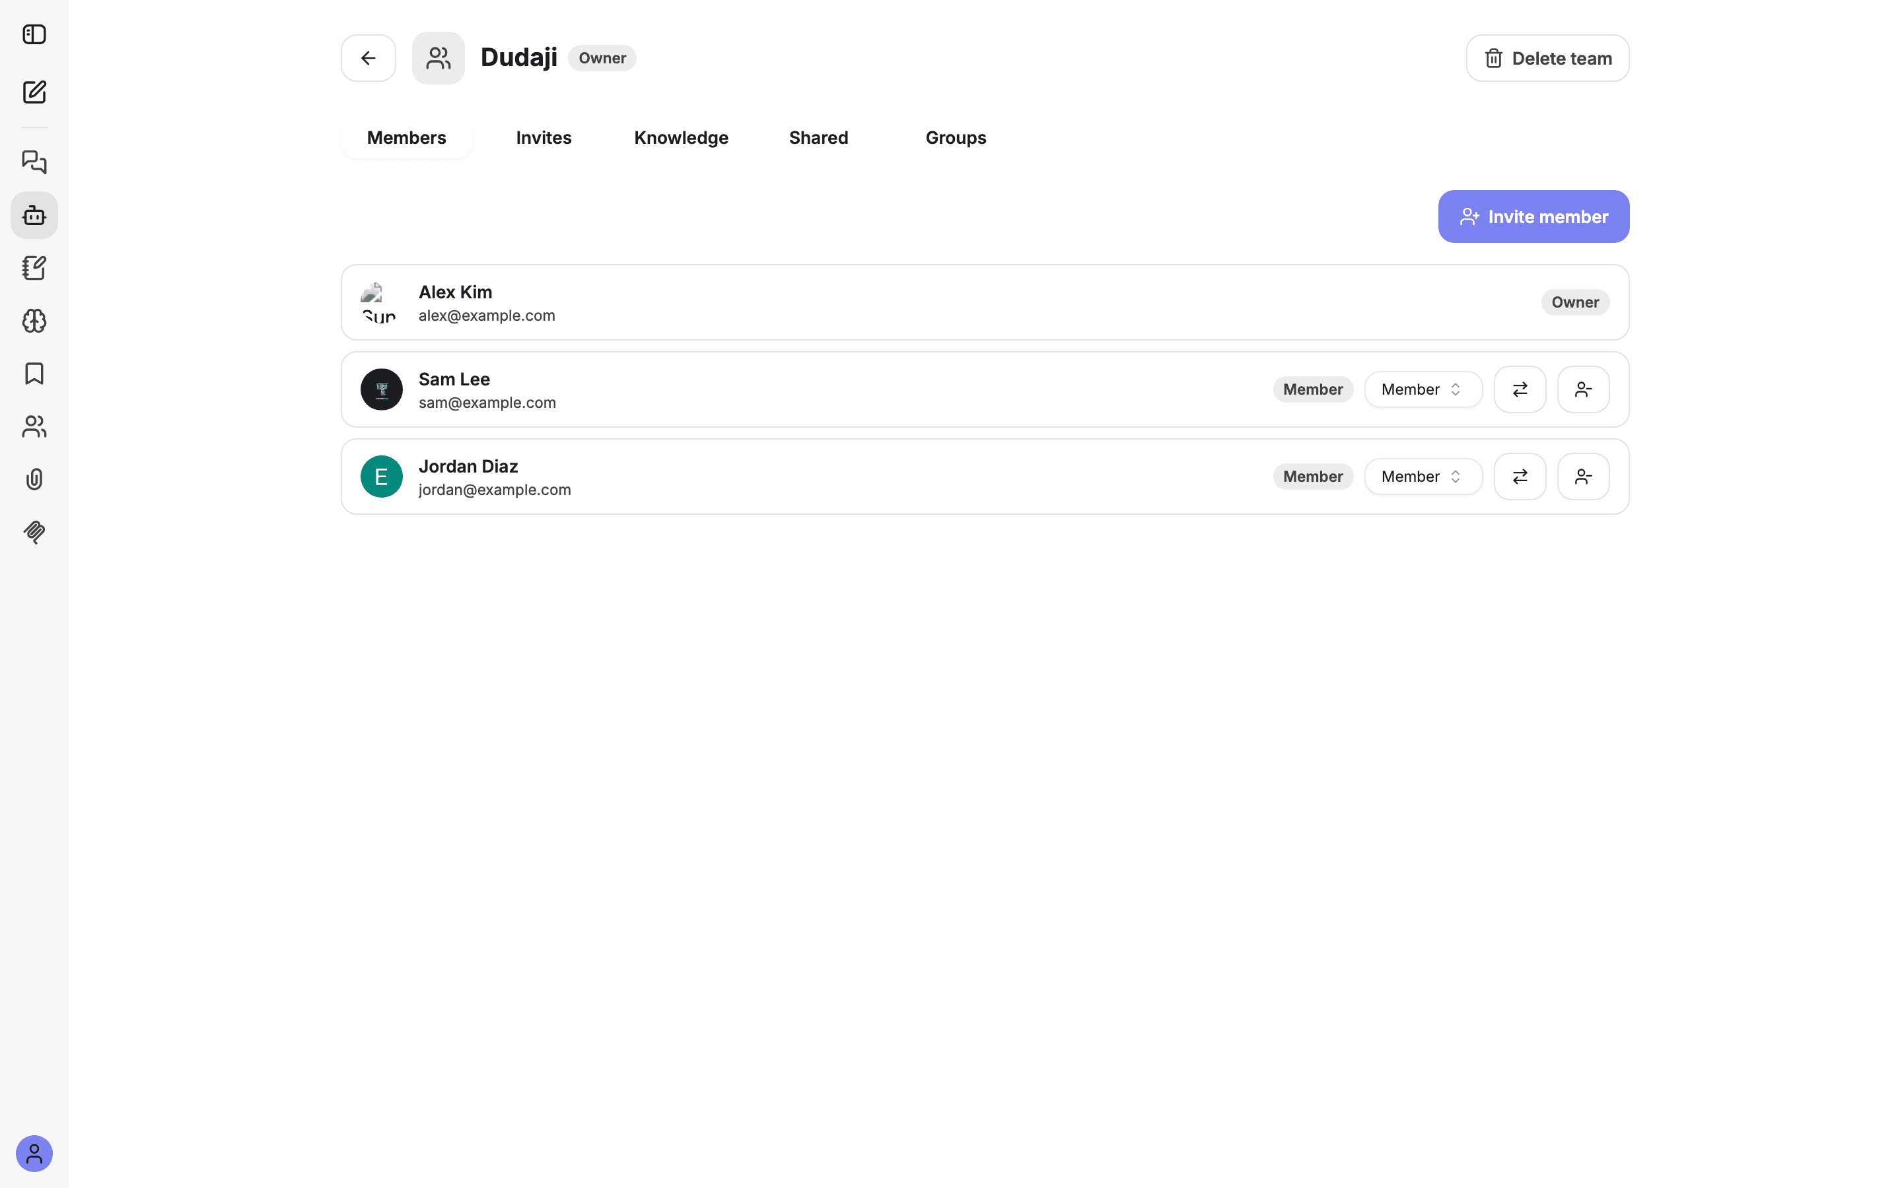Switch to the Groups tab

tap(956, 137)
